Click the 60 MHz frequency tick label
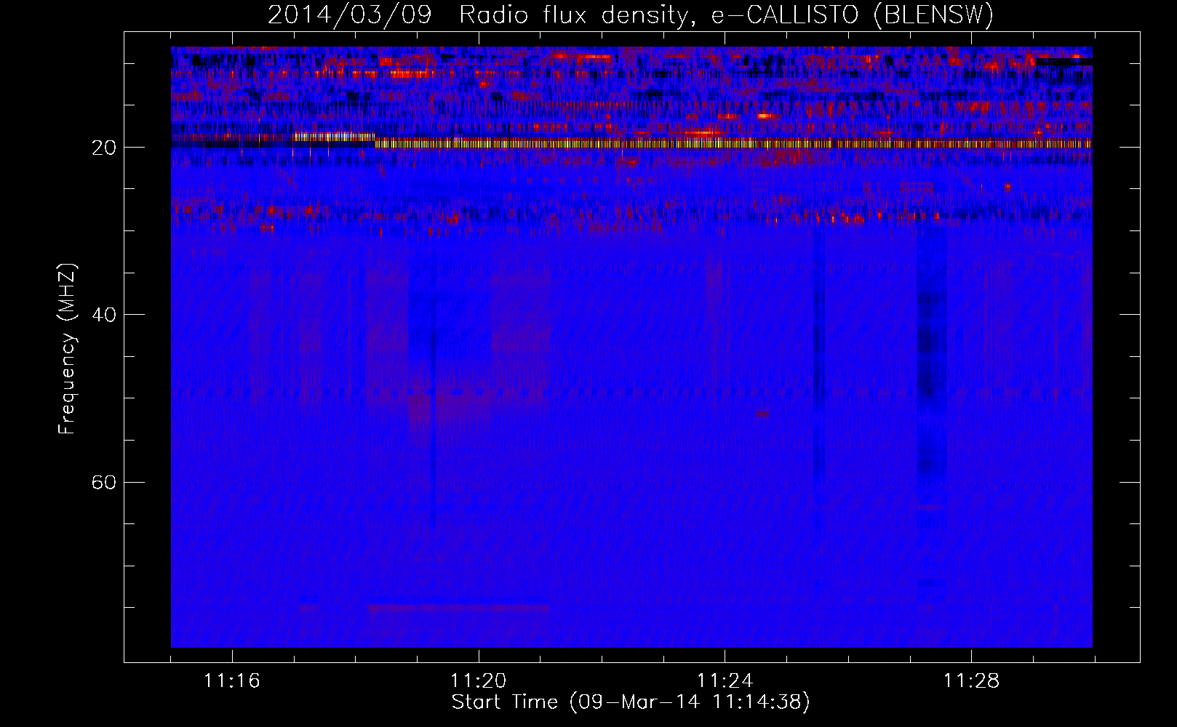 pos(104,483)
